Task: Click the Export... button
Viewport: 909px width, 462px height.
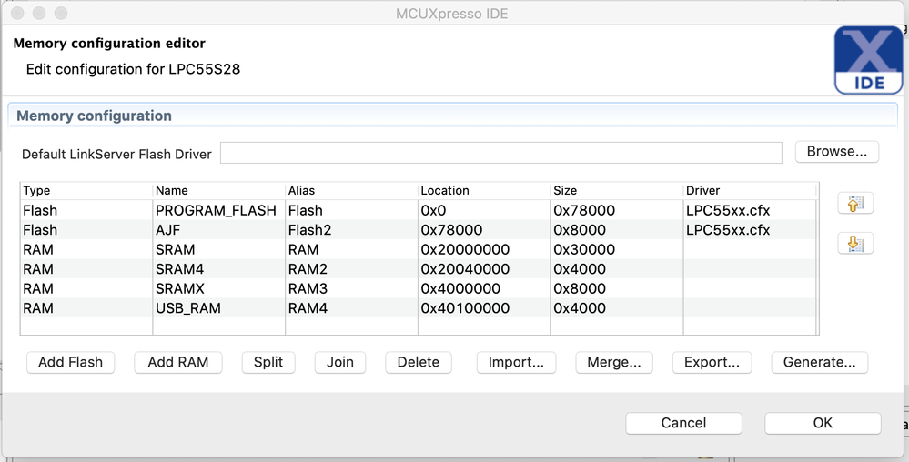Action: (712, 362)
